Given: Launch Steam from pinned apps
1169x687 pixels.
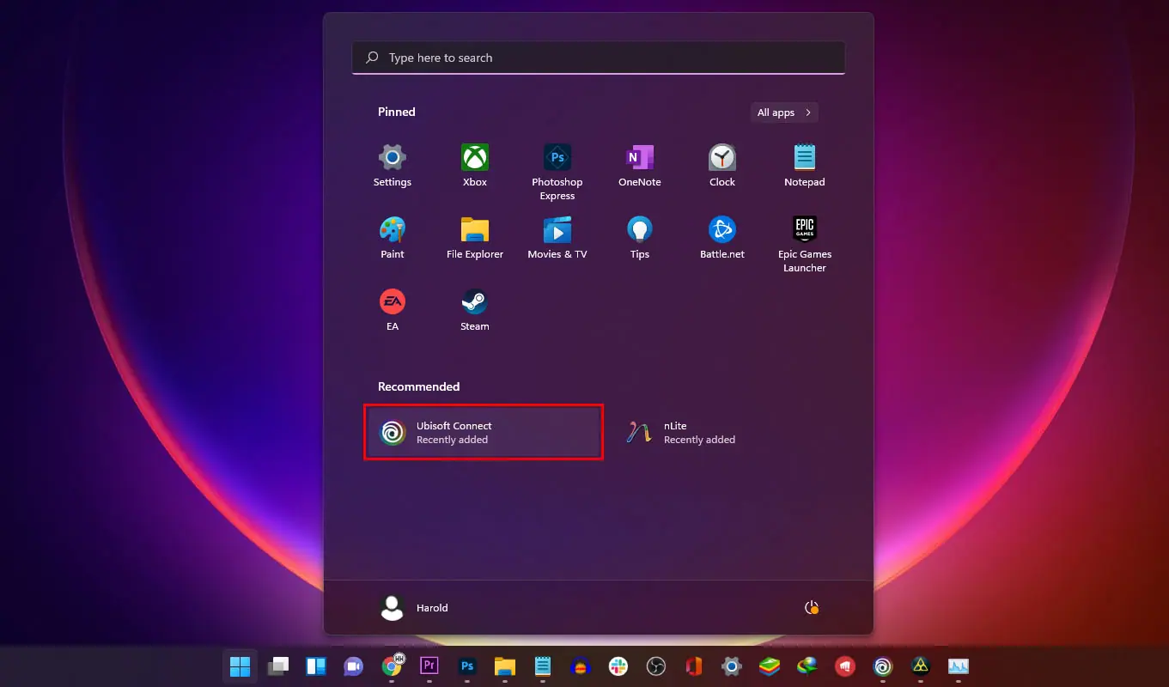Looking at the screenshot, I should coord(475,310).
